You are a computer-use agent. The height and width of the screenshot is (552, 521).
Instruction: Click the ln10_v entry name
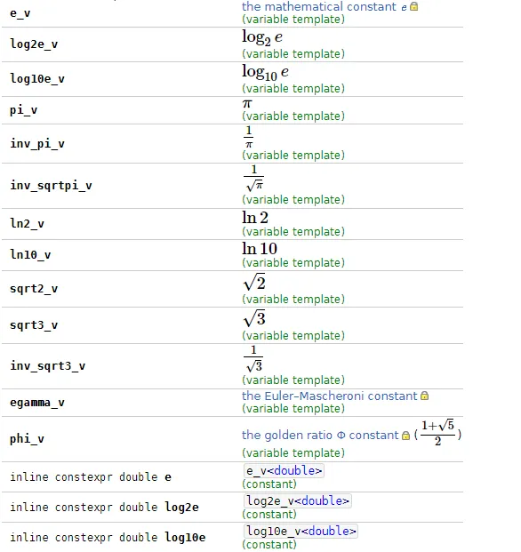point(30,254)
